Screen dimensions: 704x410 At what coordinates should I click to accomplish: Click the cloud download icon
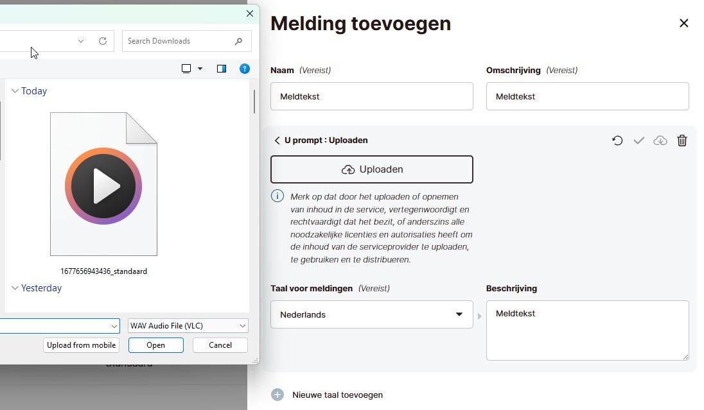click(660, 141)
